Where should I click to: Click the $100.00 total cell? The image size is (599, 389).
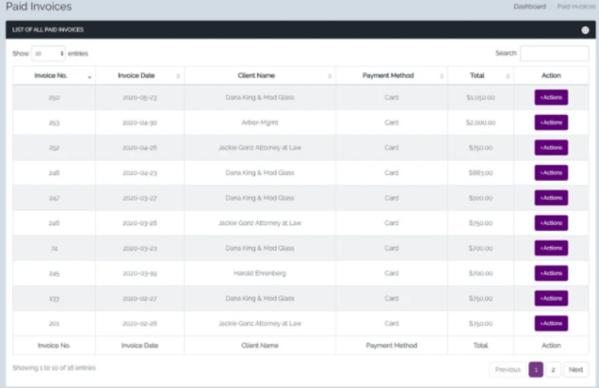pyautogui.click(x=480, y=198)
